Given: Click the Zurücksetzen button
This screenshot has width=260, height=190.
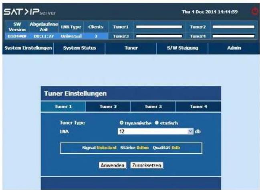Looking at the screenshot, I should (147, 165).
